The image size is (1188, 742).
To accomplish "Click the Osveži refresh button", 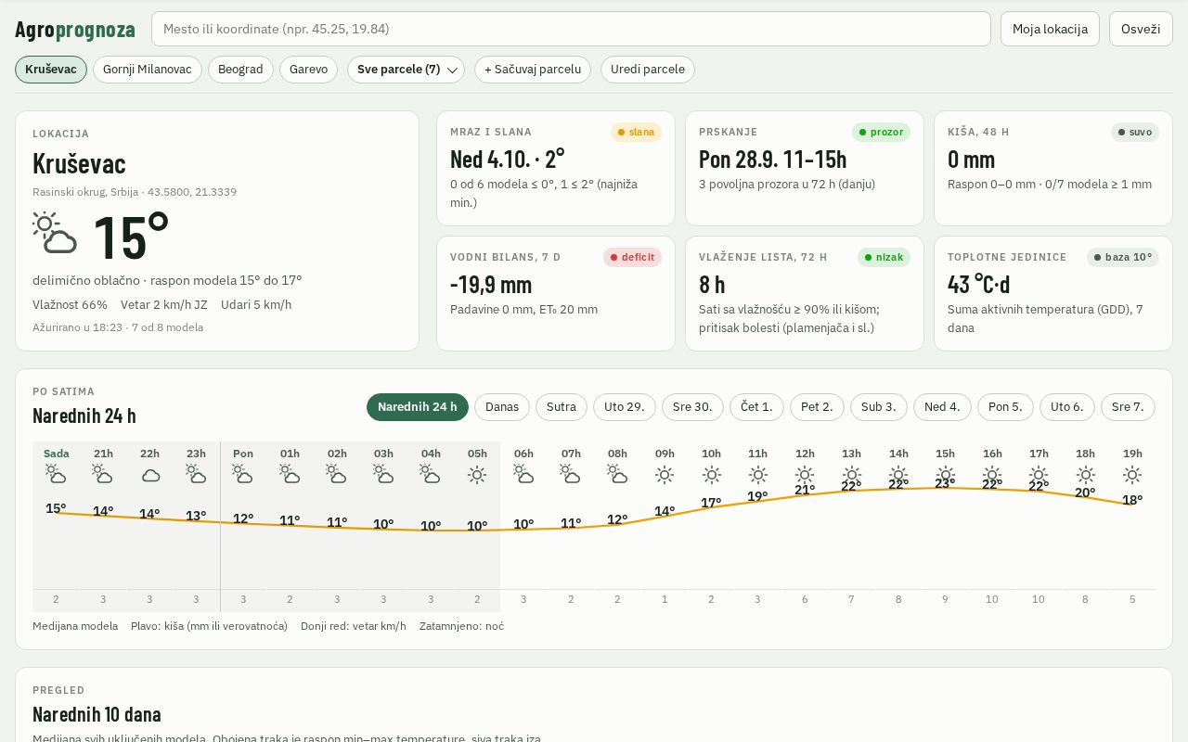I will click(x=1141, y=29).
